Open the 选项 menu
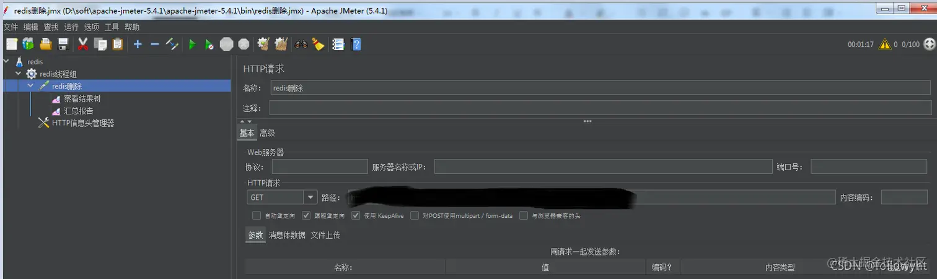The image size is (937, 279). [92, 27]
